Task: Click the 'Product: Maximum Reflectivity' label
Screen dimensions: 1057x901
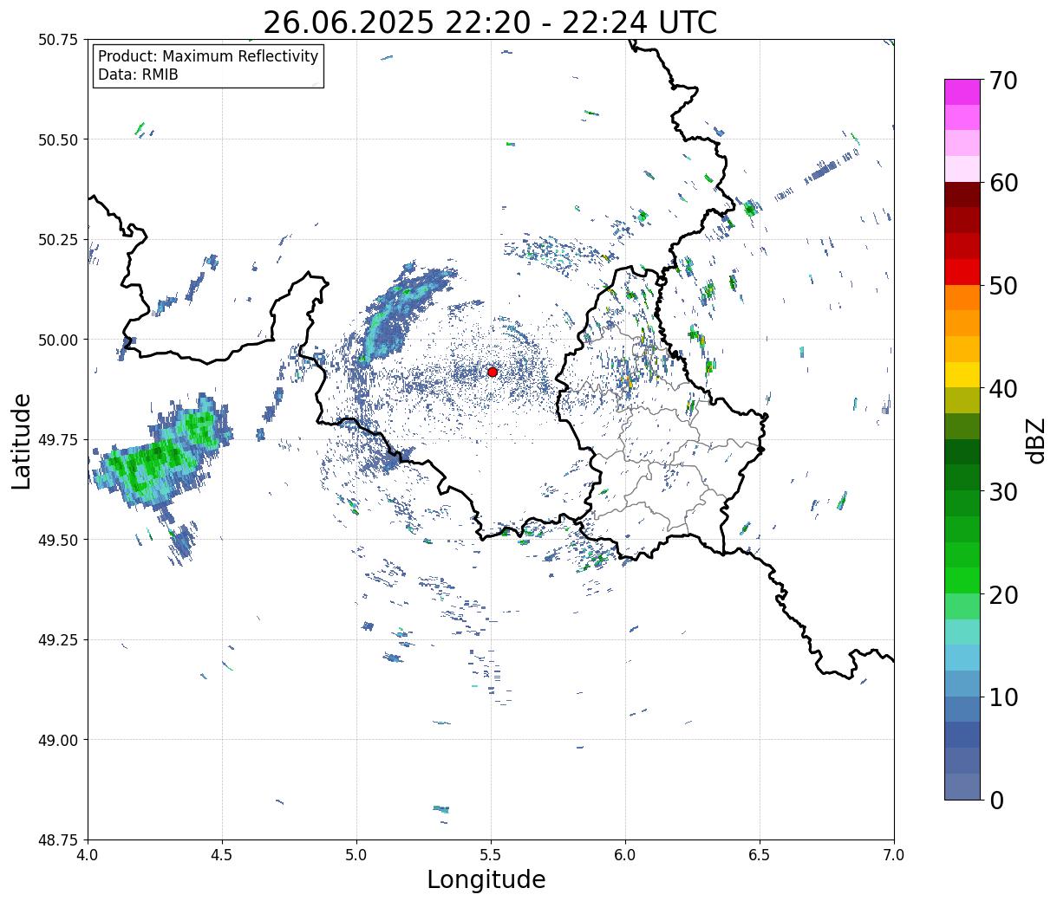Action: point(208,56)
